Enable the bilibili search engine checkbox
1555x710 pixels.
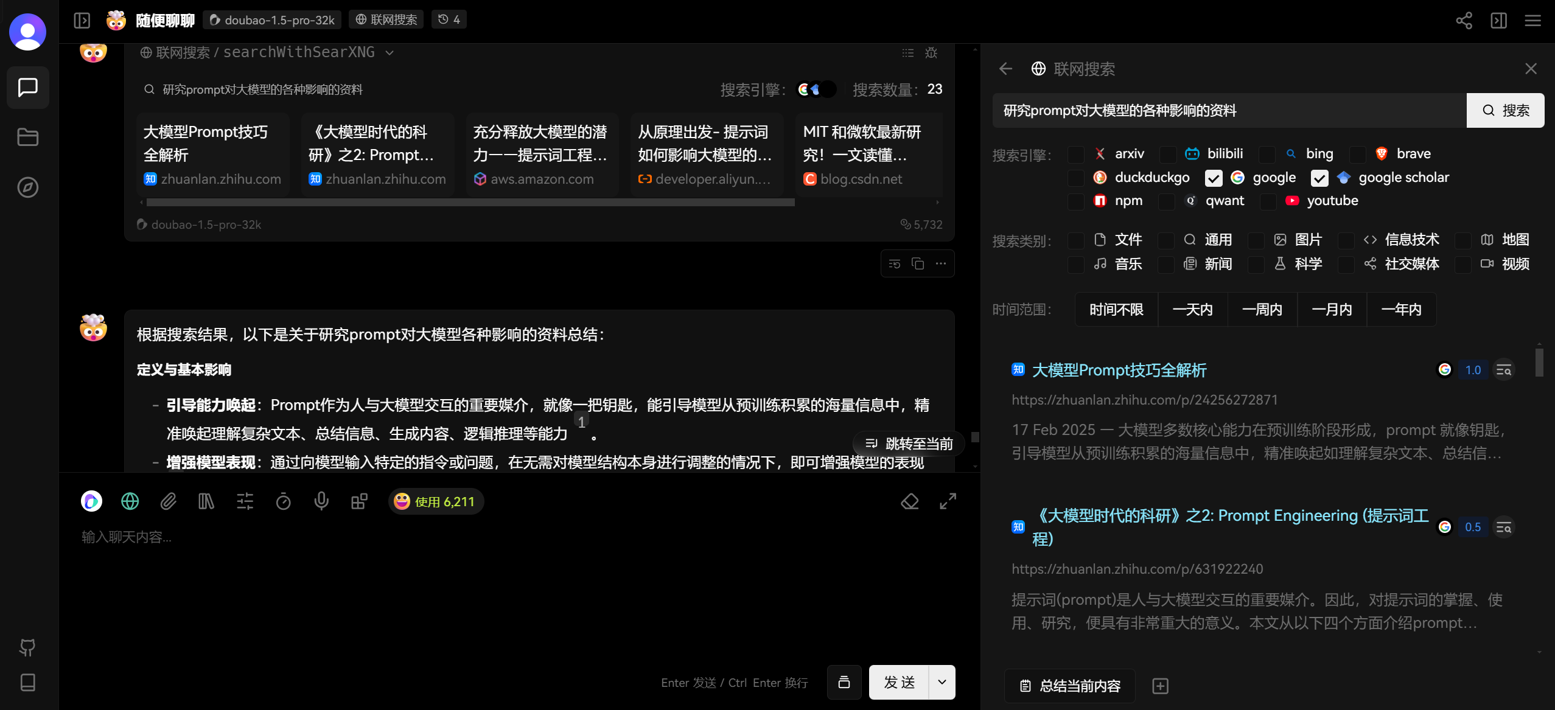(x=1167, y=155)
